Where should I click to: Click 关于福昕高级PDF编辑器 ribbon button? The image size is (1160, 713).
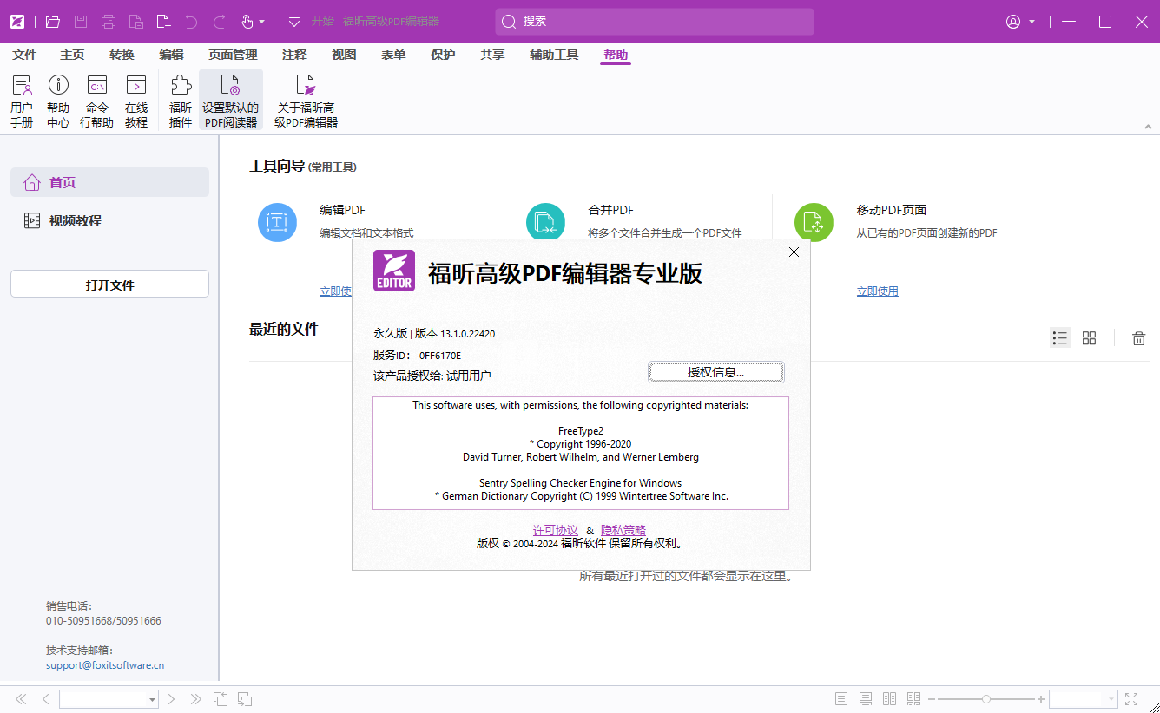tap(306, 101)
